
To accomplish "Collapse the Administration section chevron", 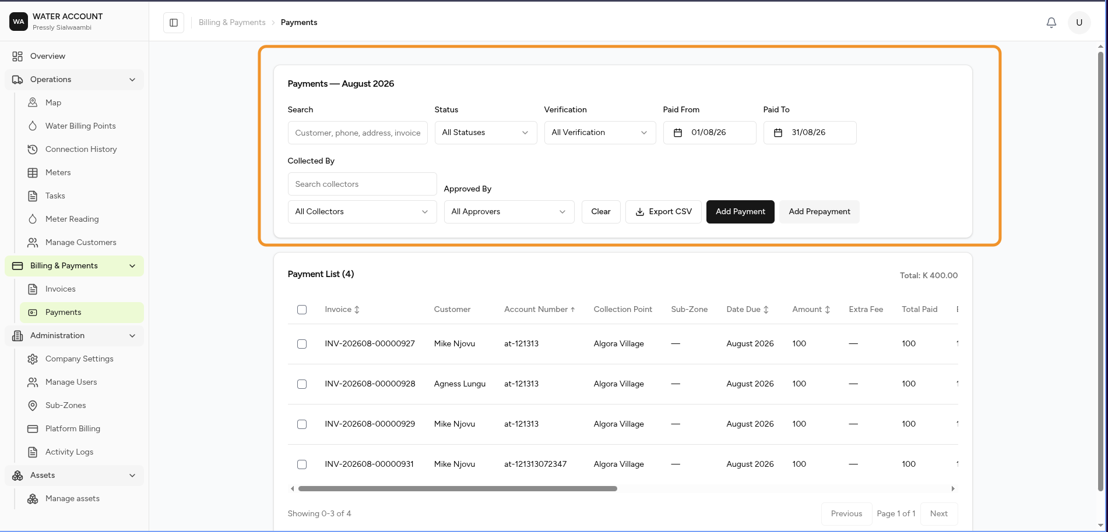I will coord(132,336).
